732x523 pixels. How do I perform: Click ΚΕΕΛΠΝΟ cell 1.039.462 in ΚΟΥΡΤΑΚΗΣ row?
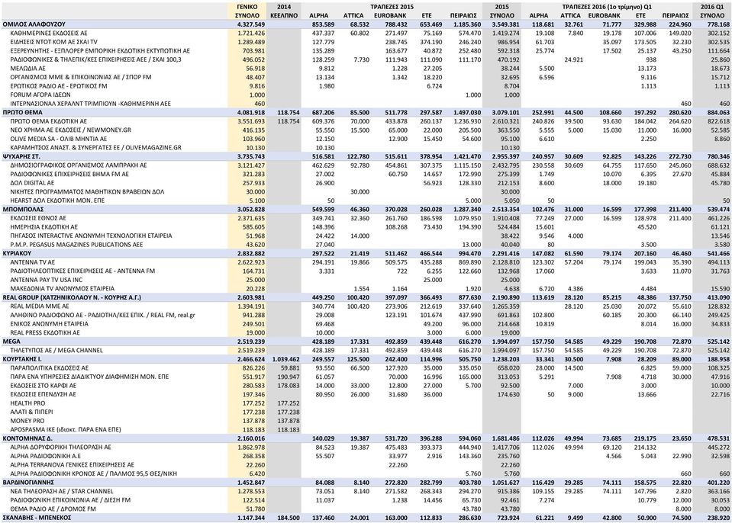pos(285,359)
